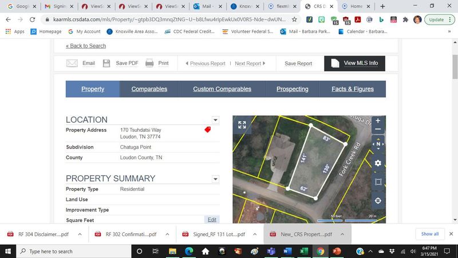
Task: Open PowerPoint from the taskbar
Action: [337, 251]
